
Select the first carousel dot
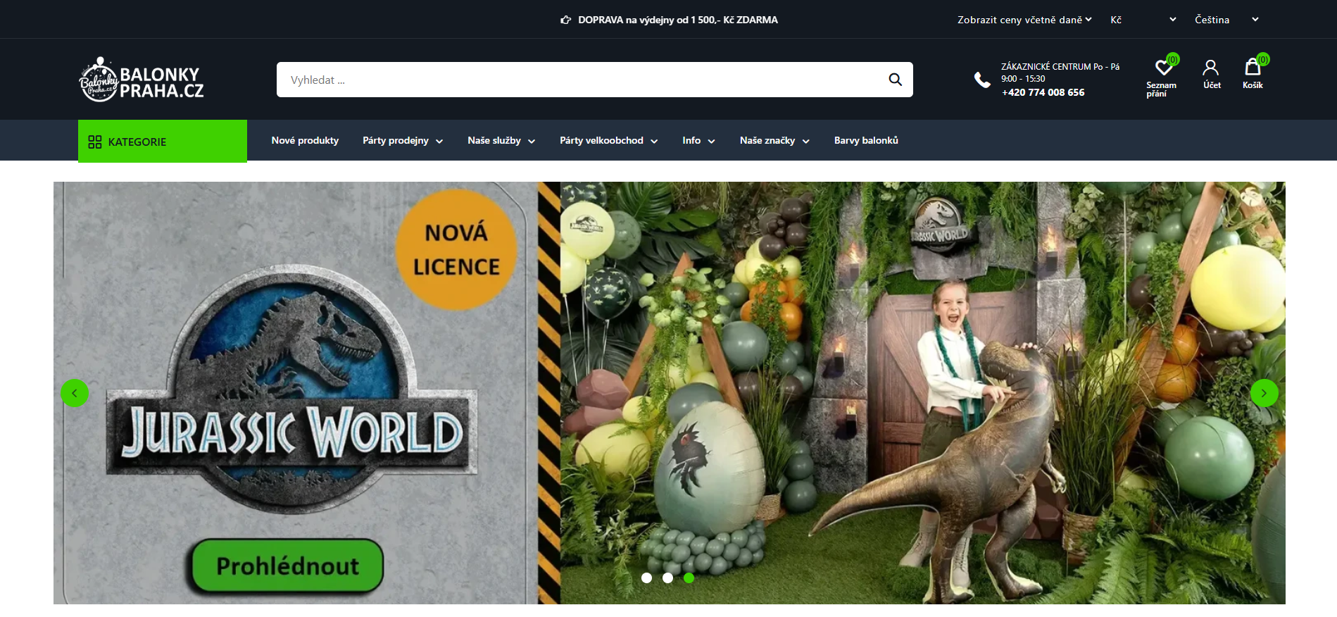click(646, 578)
